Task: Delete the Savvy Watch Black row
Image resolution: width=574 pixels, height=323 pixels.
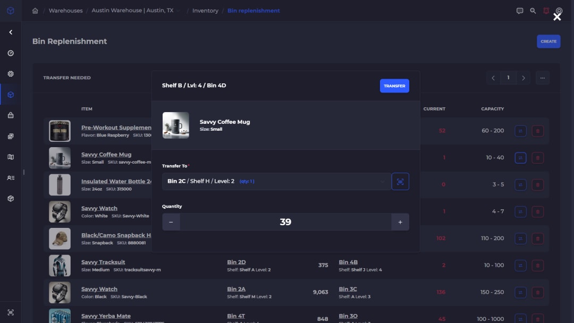Action: (x=537, y=292)
